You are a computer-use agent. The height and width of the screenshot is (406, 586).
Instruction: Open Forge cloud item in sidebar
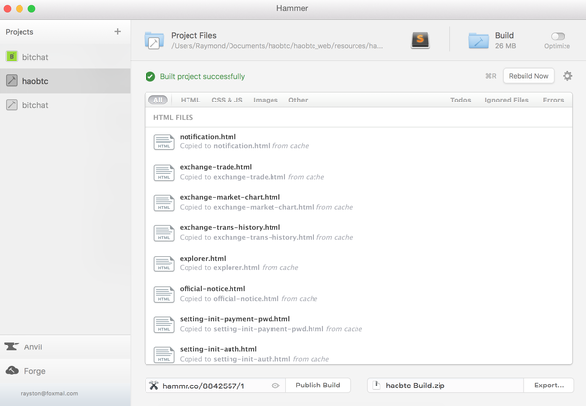[65, 371]
